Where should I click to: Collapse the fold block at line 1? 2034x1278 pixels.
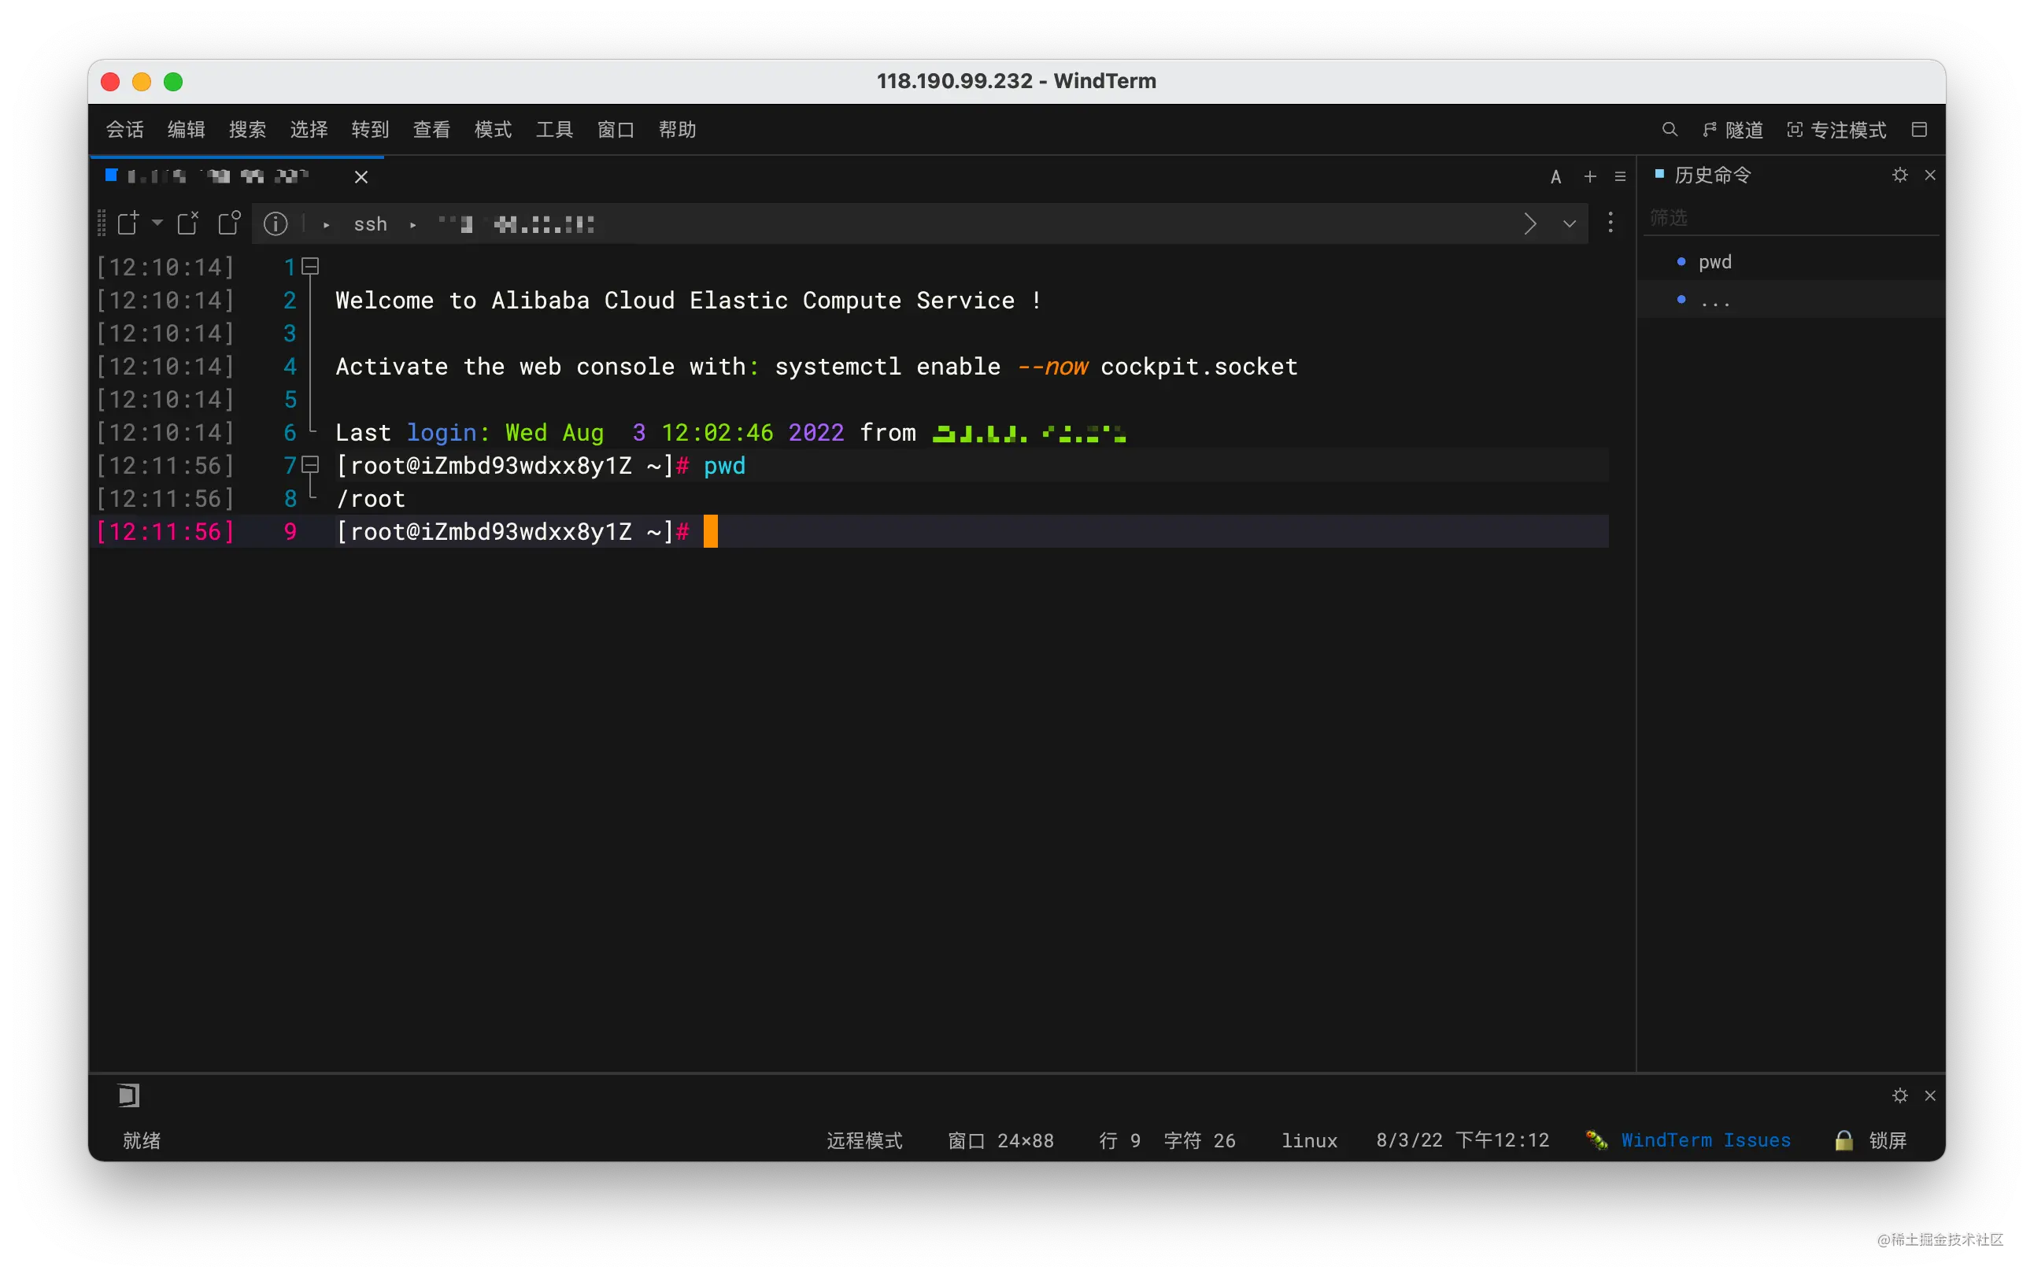tap(311, 267)
